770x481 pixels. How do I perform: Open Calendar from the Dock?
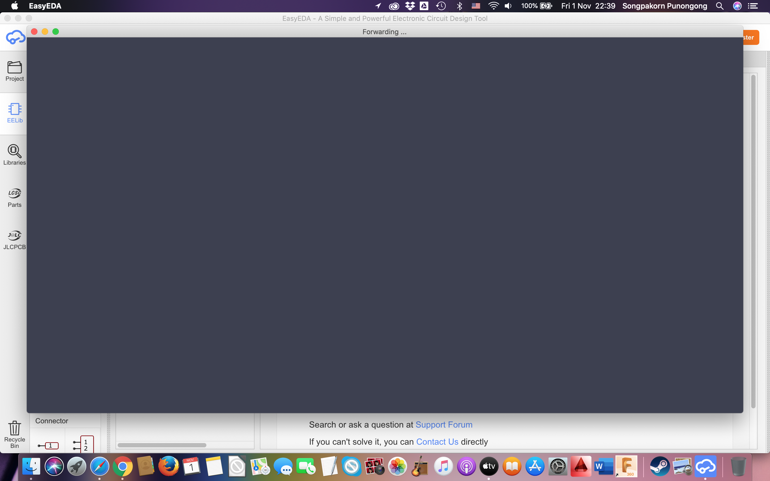tap(191, 466)
